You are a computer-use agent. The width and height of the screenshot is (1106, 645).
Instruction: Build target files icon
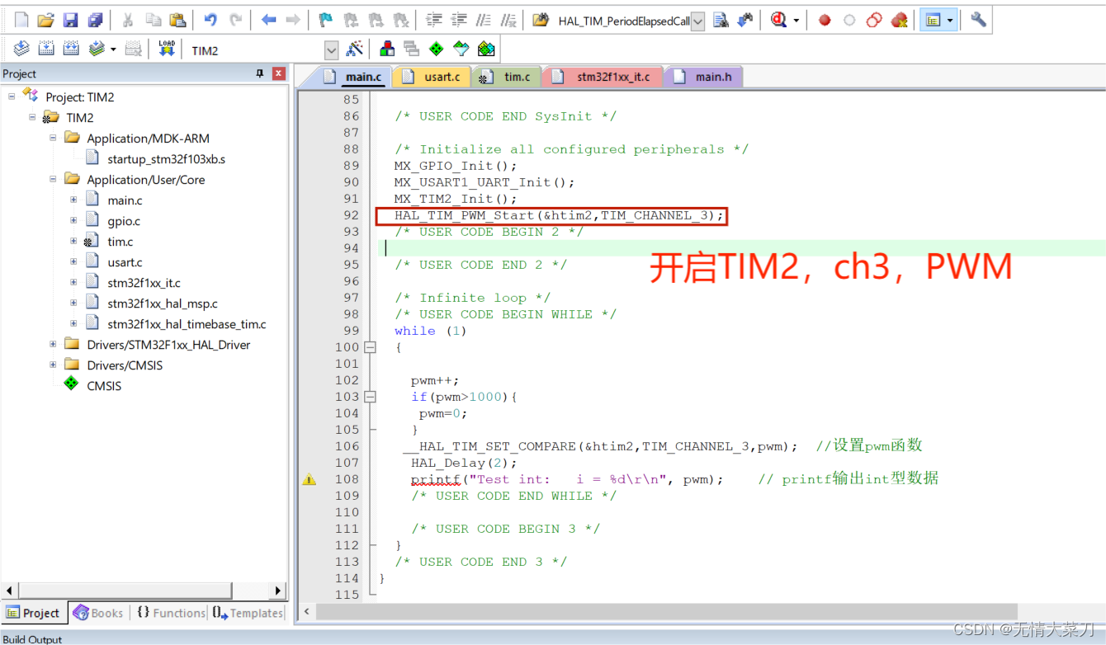point(47,49)
